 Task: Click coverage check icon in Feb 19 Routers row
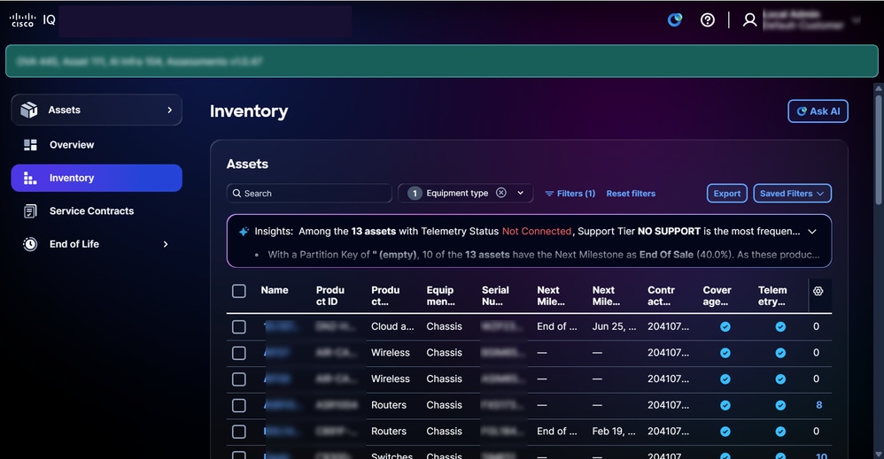tap(725, 432)
